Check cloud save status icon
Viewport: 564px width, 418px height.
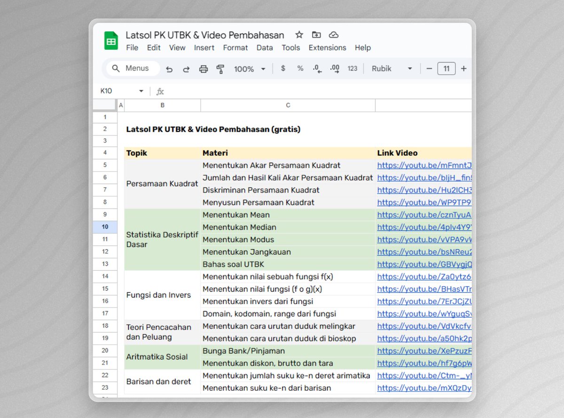coord(334,35)
